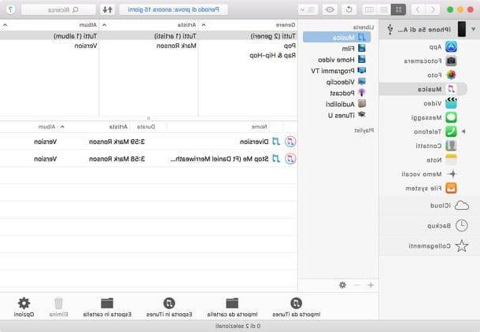Select the Diversion track name
Image resolution: width=480 pixels, height=332 pixels.
(254, 142)
